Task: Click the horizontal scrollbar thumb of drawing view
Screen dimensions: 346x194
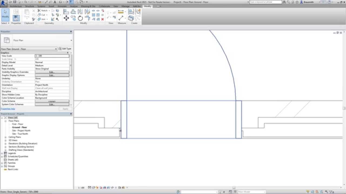Action: point(234,188)
